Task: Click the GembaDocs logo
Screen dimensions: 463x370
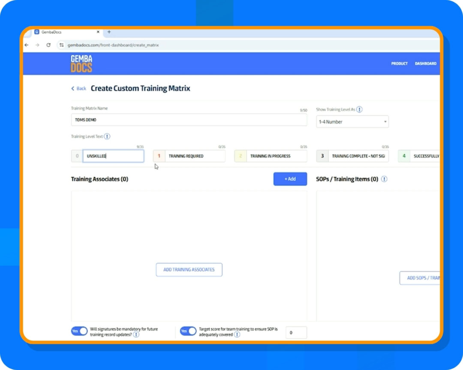Action: [x=81, y=63]
